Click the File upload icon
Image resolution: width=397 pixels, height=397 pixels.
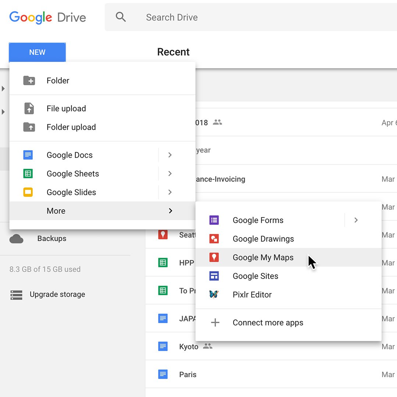29,108
